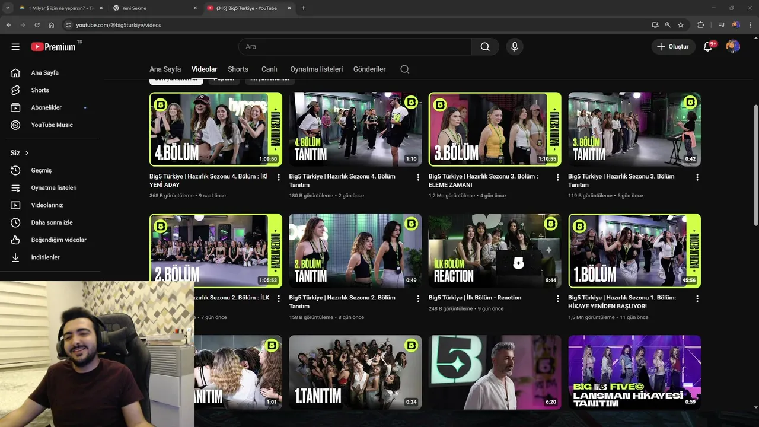Open the İLK BÖLÜM REACTION thumbnail
759x427 pixels.
[495, 251]
